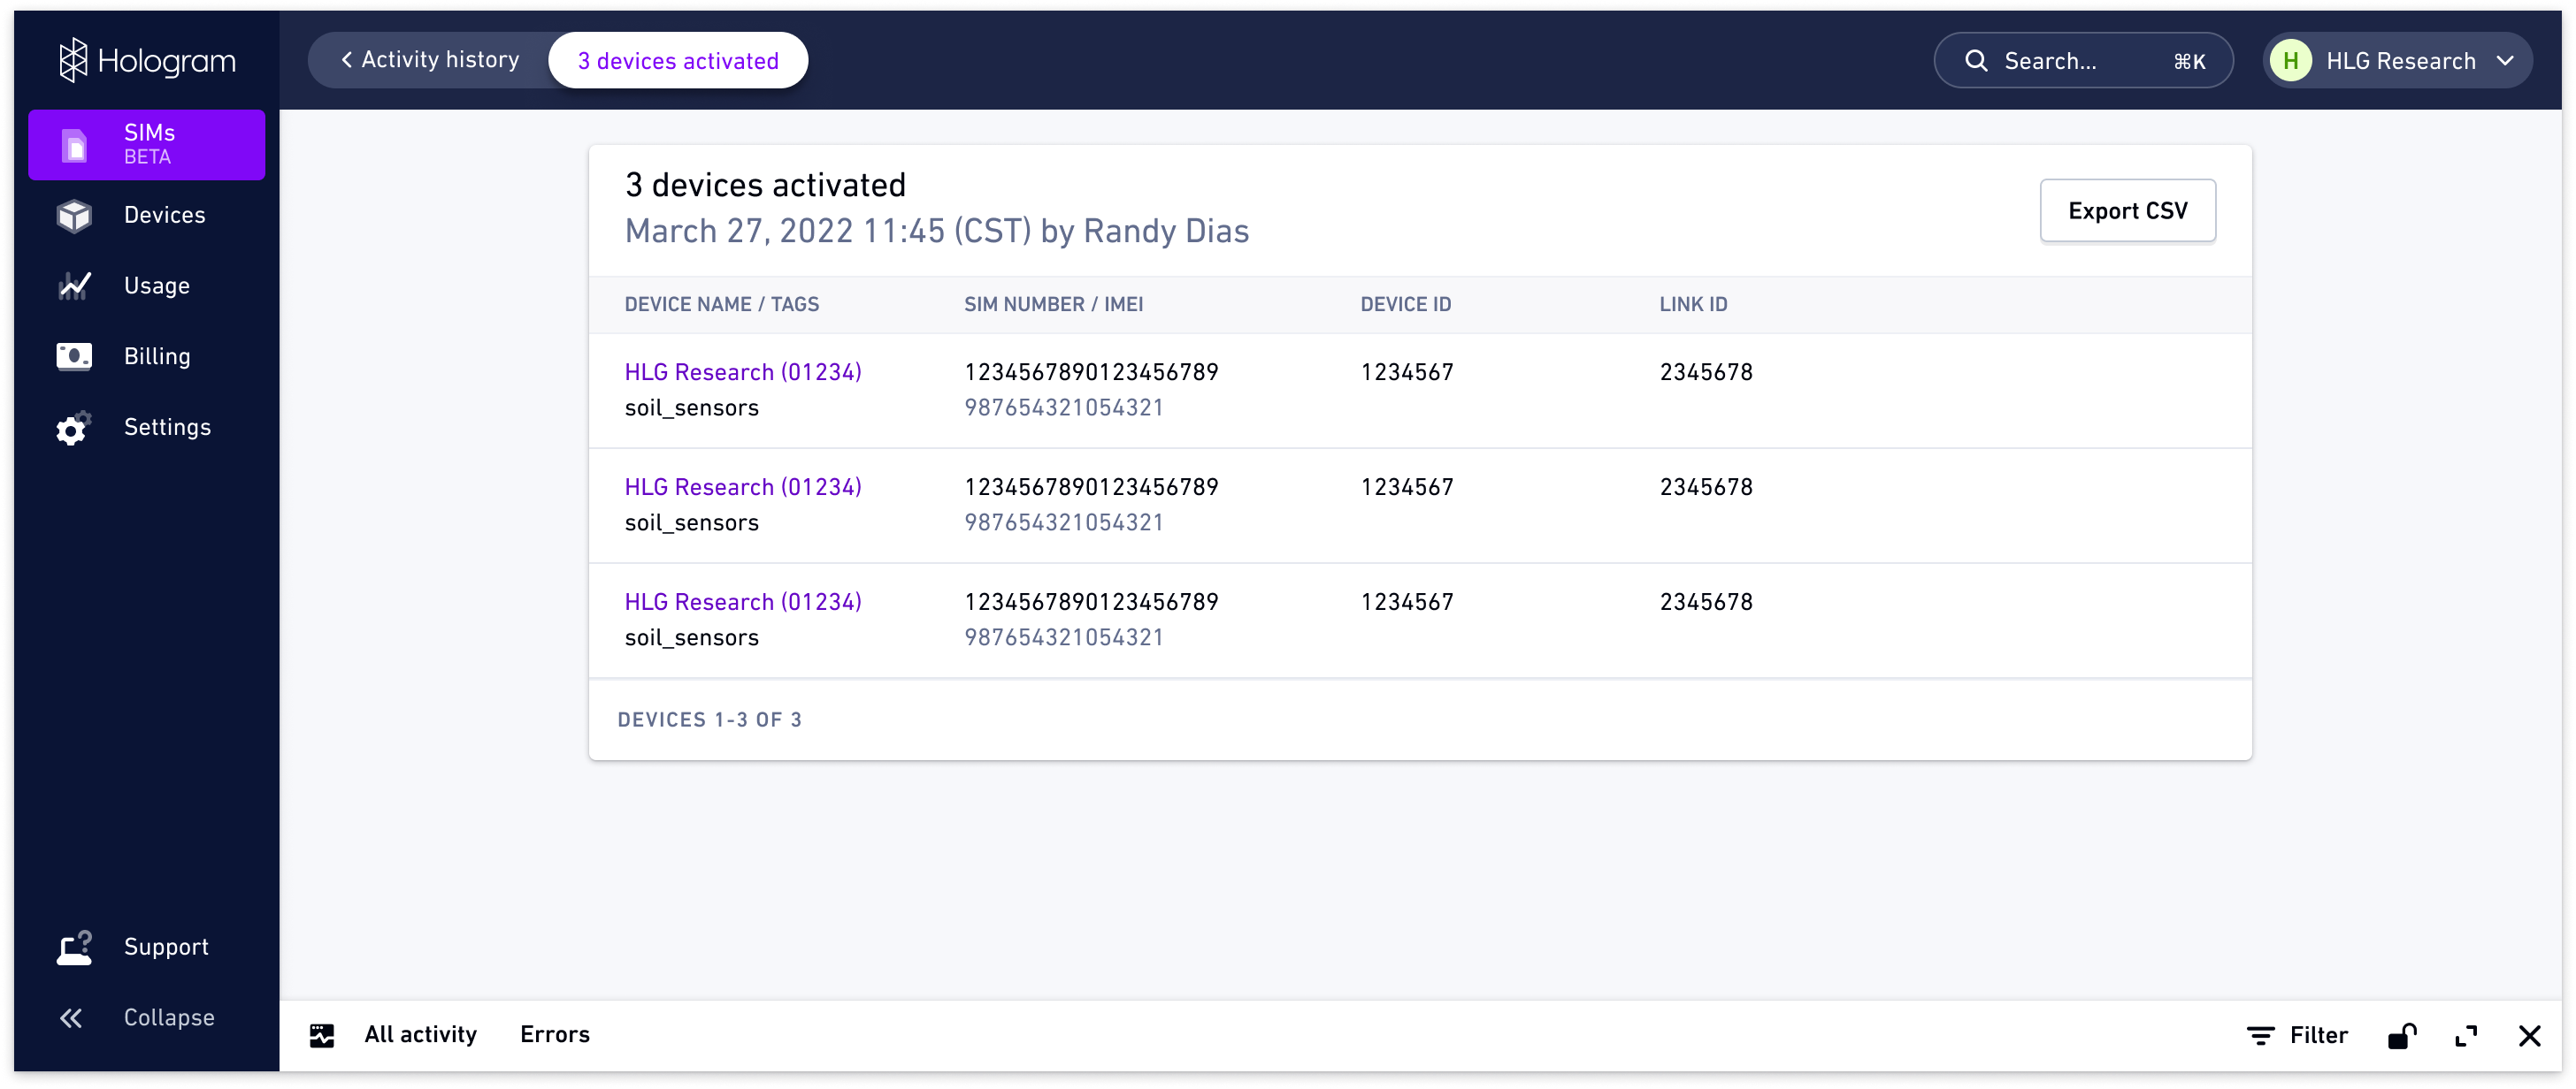Switch to the All activity tab
2576x1089 pixels.
(x=420, y=1034)
